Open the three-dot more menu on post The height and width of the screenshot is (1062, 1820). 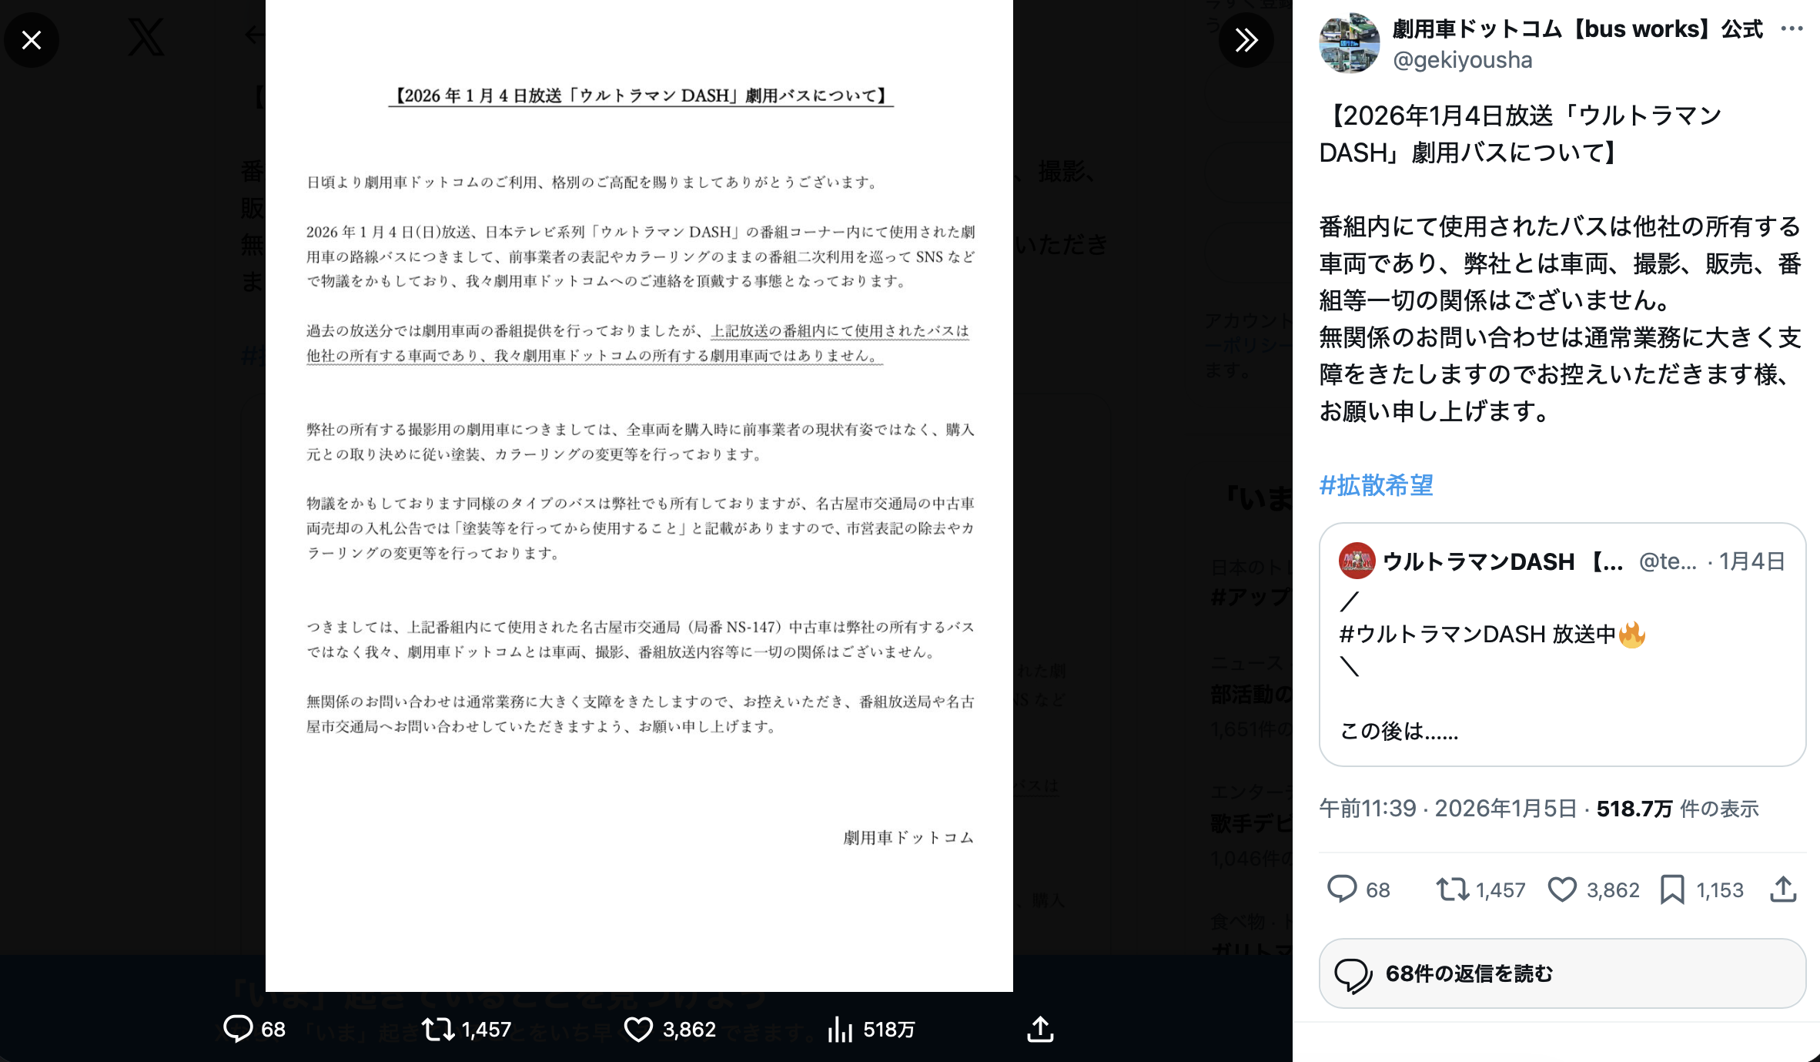1792,29
